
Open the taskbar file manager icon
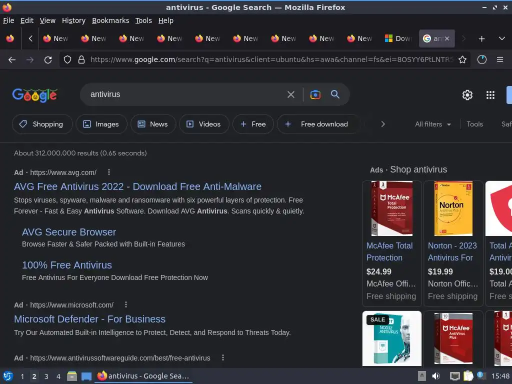pyautogui.click(x=72, y=376)
